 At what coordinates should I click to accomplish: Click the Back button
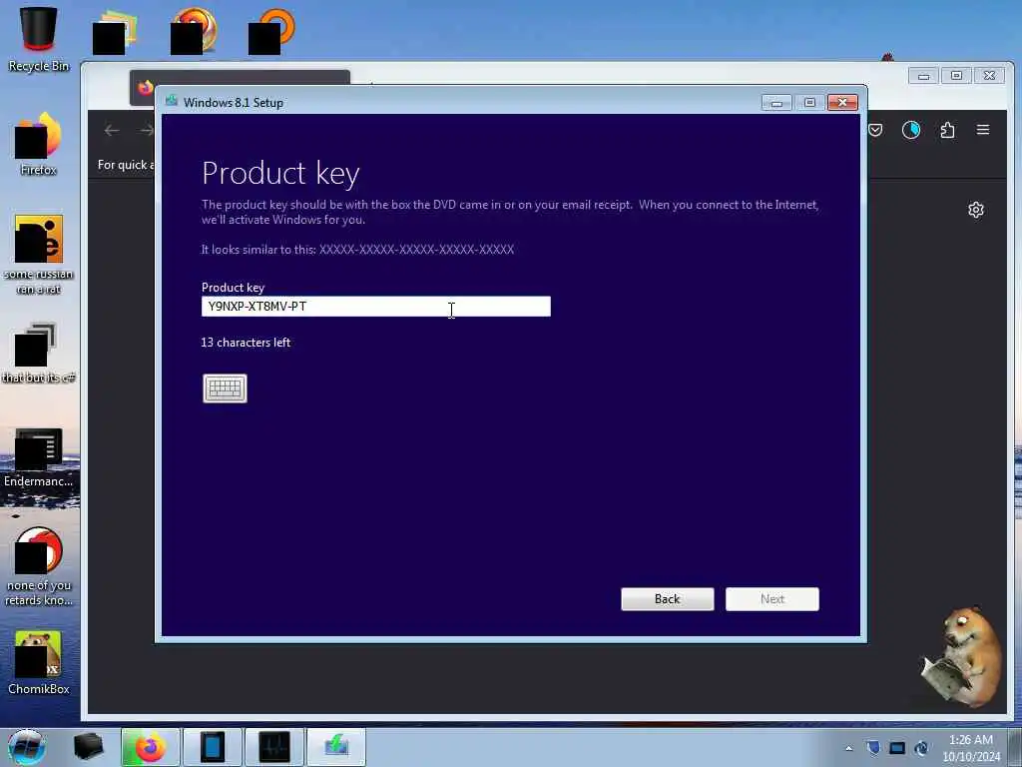pyautogui.click(x=668, y=599)
